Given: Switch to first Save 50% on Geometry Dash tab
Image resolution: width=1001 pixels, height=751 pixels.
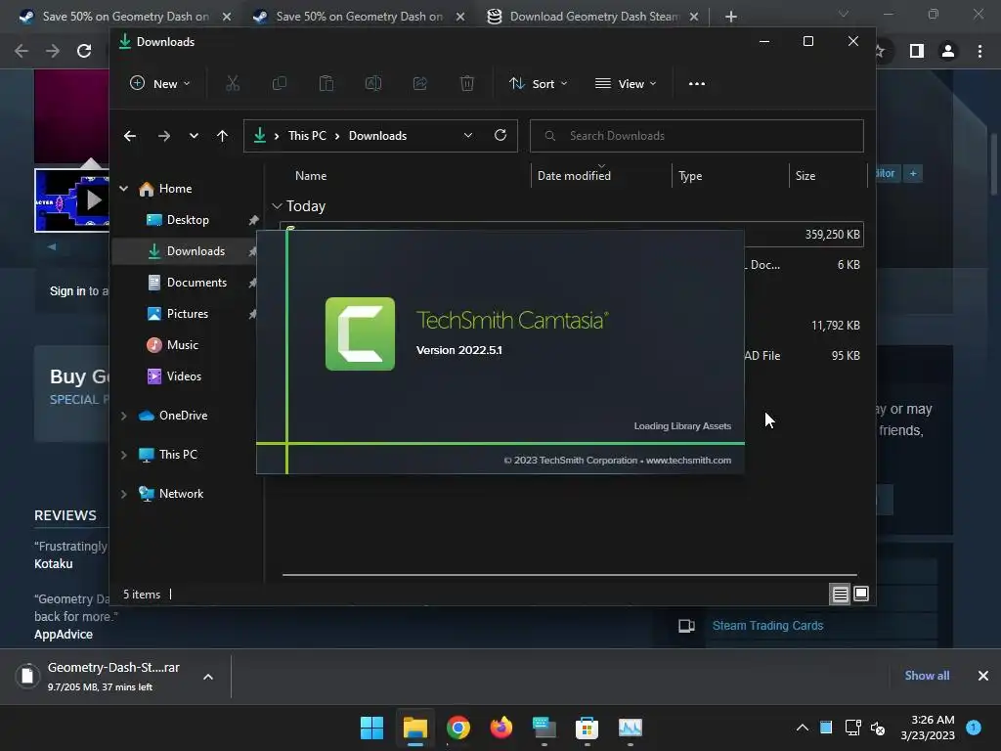Looking at the screenshot, I should 125,17.
